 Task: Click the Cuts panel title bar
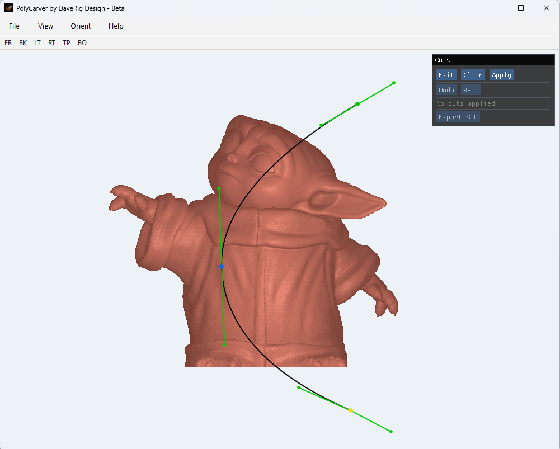click(493, 60)
